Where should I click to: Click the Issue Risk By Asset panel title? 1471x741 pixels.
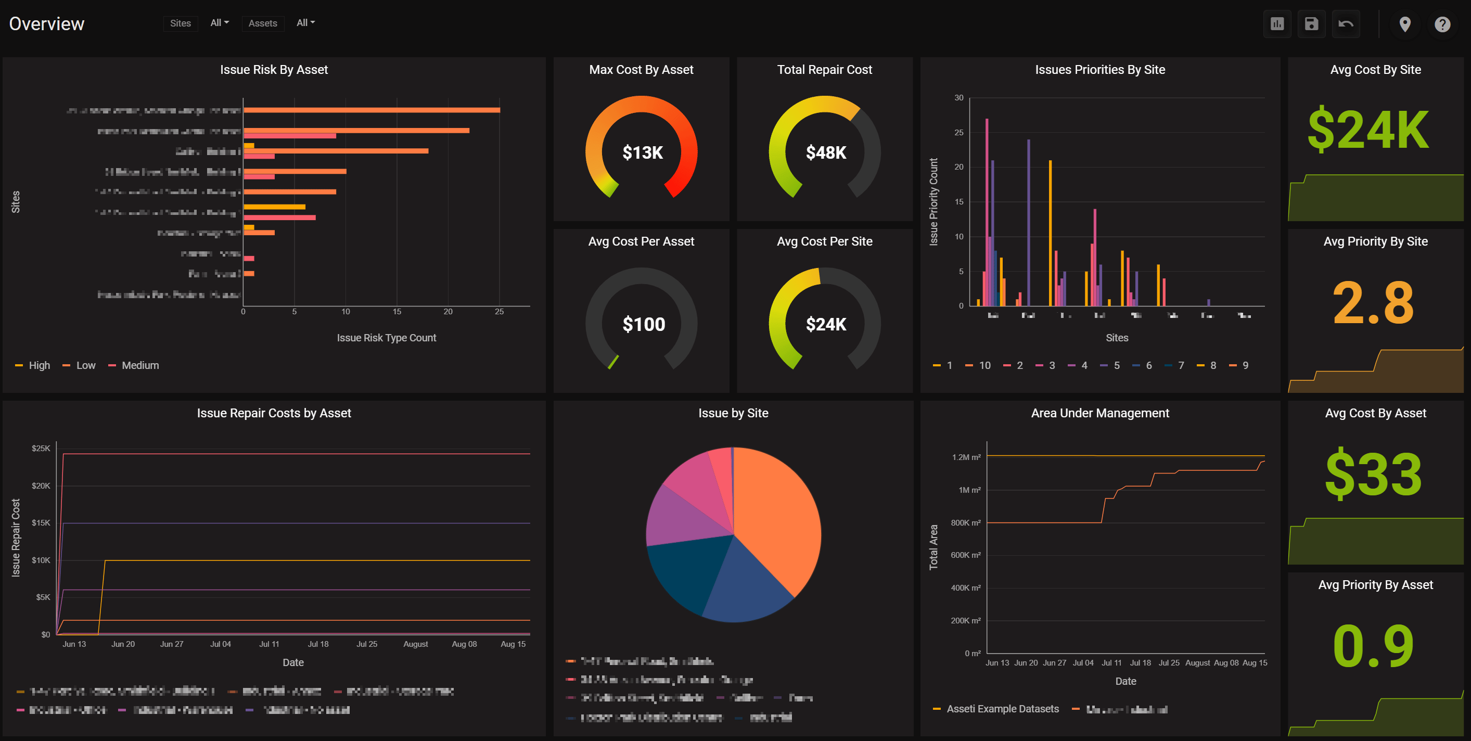coord(274,70)
